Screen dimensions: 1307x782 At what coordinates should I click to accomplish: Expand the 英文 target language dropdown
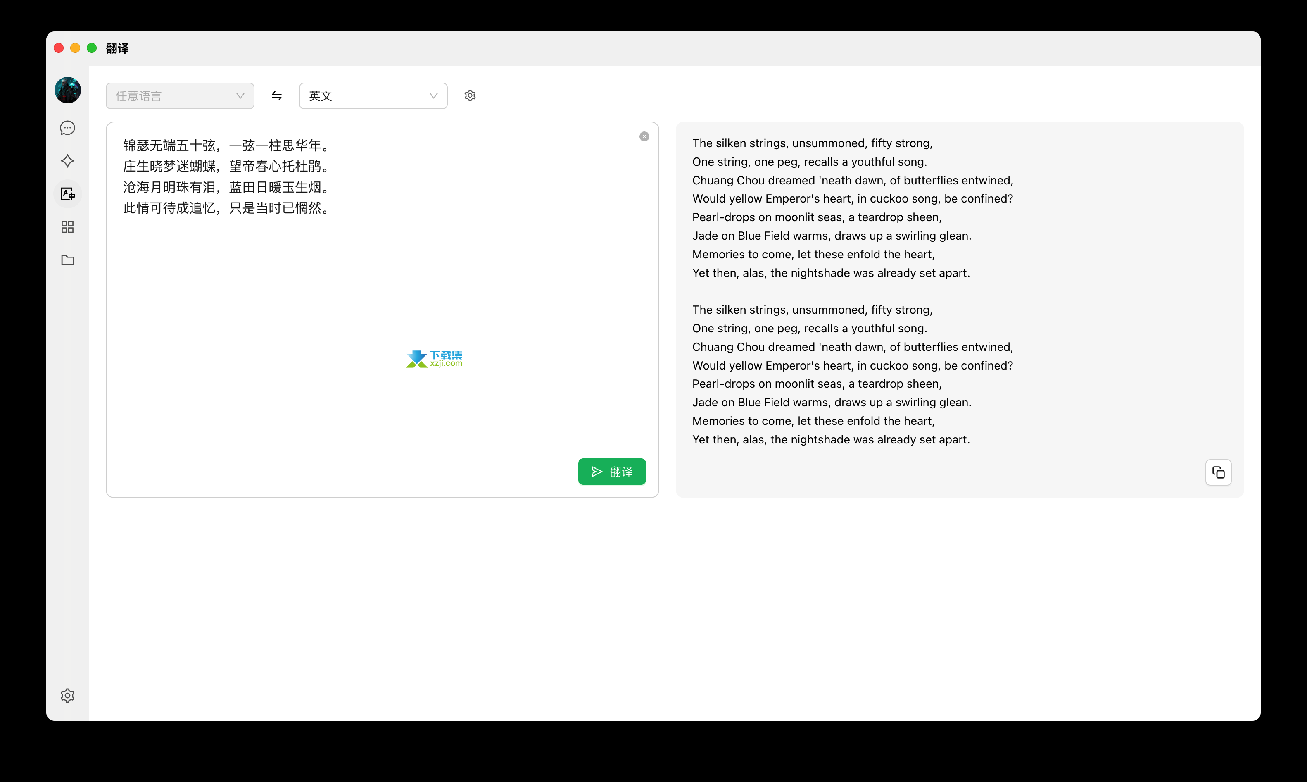373,96
